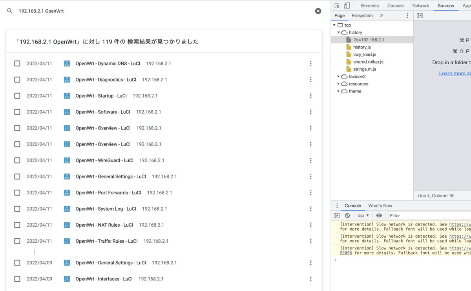Open more actions for Software entry
This screenshot has width=471, height=291.
pos(310,112)
